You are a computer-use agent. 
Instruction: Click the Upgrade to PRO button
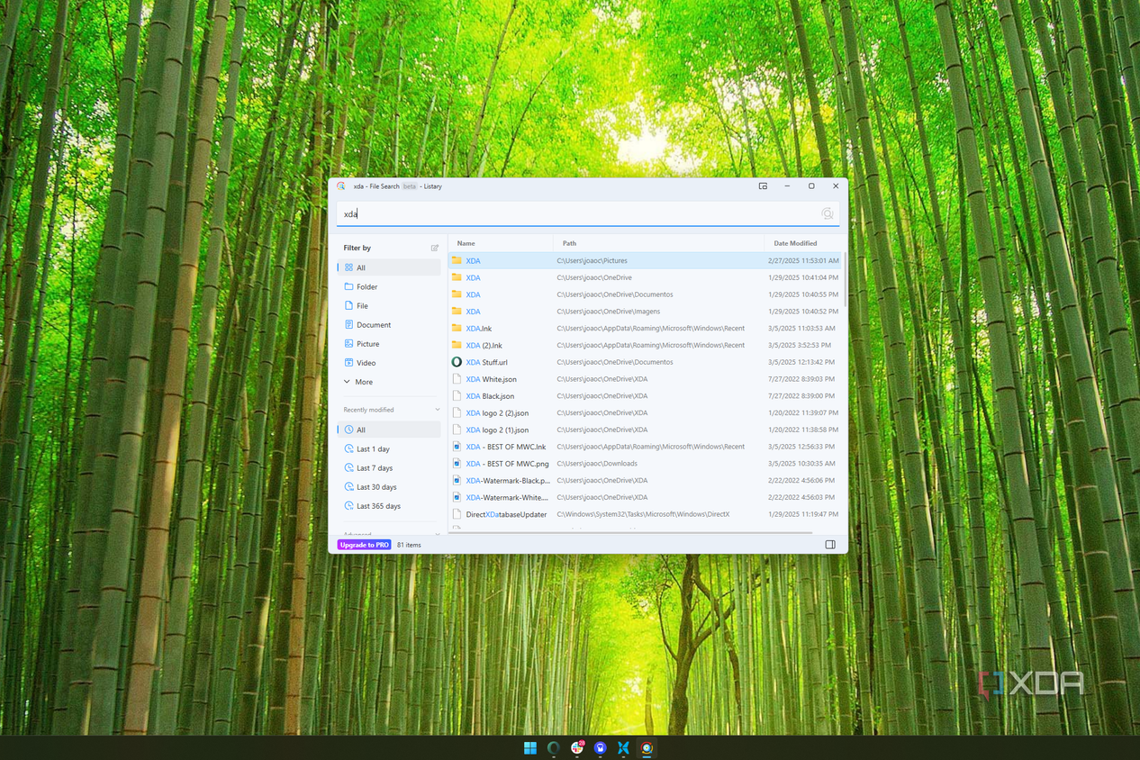364,545
